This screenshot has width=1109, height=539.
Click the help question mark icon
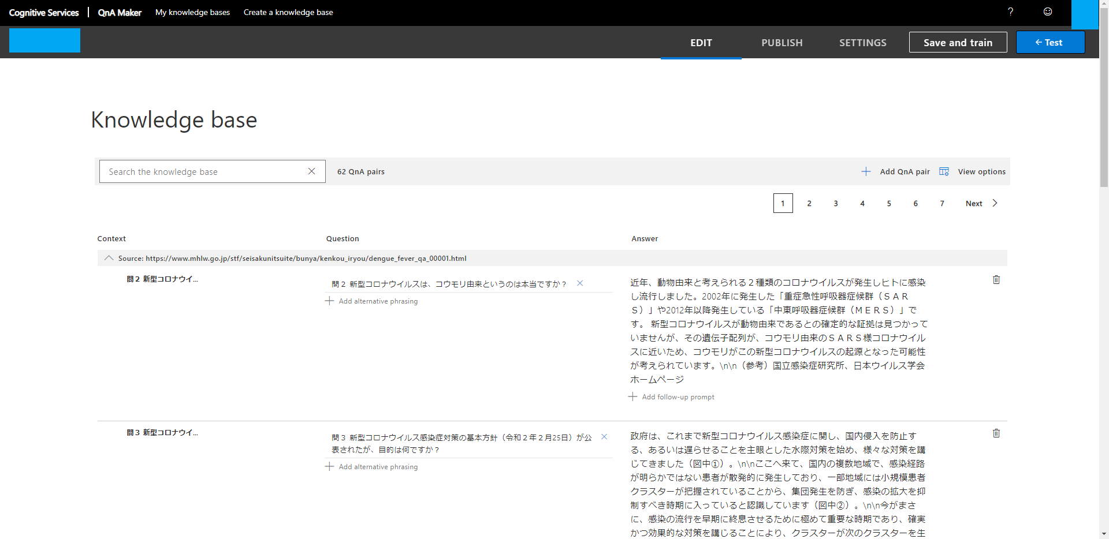(1010, 12)
